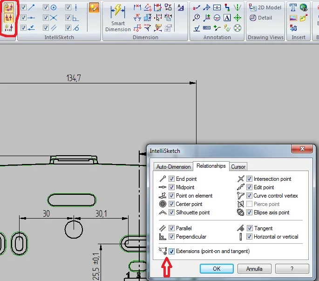Toggle the Maintain Relationships lock icon
The width and height of the screenshot is (319, 281).
9,7
